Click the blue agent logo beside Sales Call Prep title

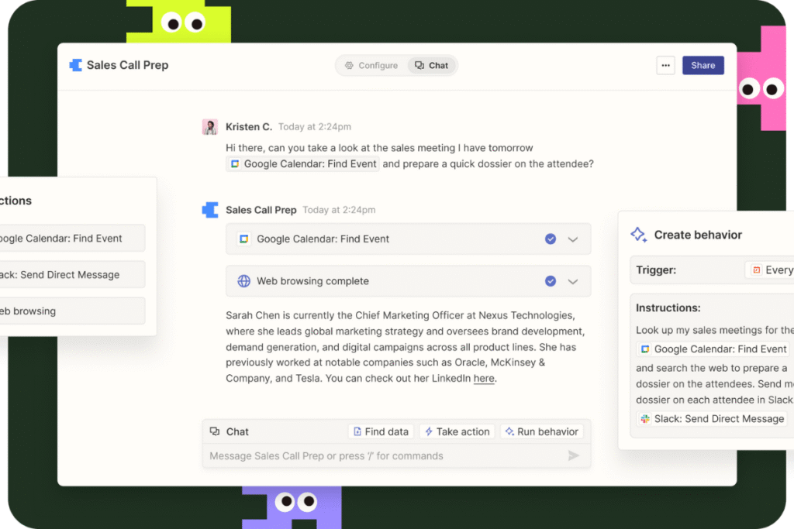(x=76, y=65)
